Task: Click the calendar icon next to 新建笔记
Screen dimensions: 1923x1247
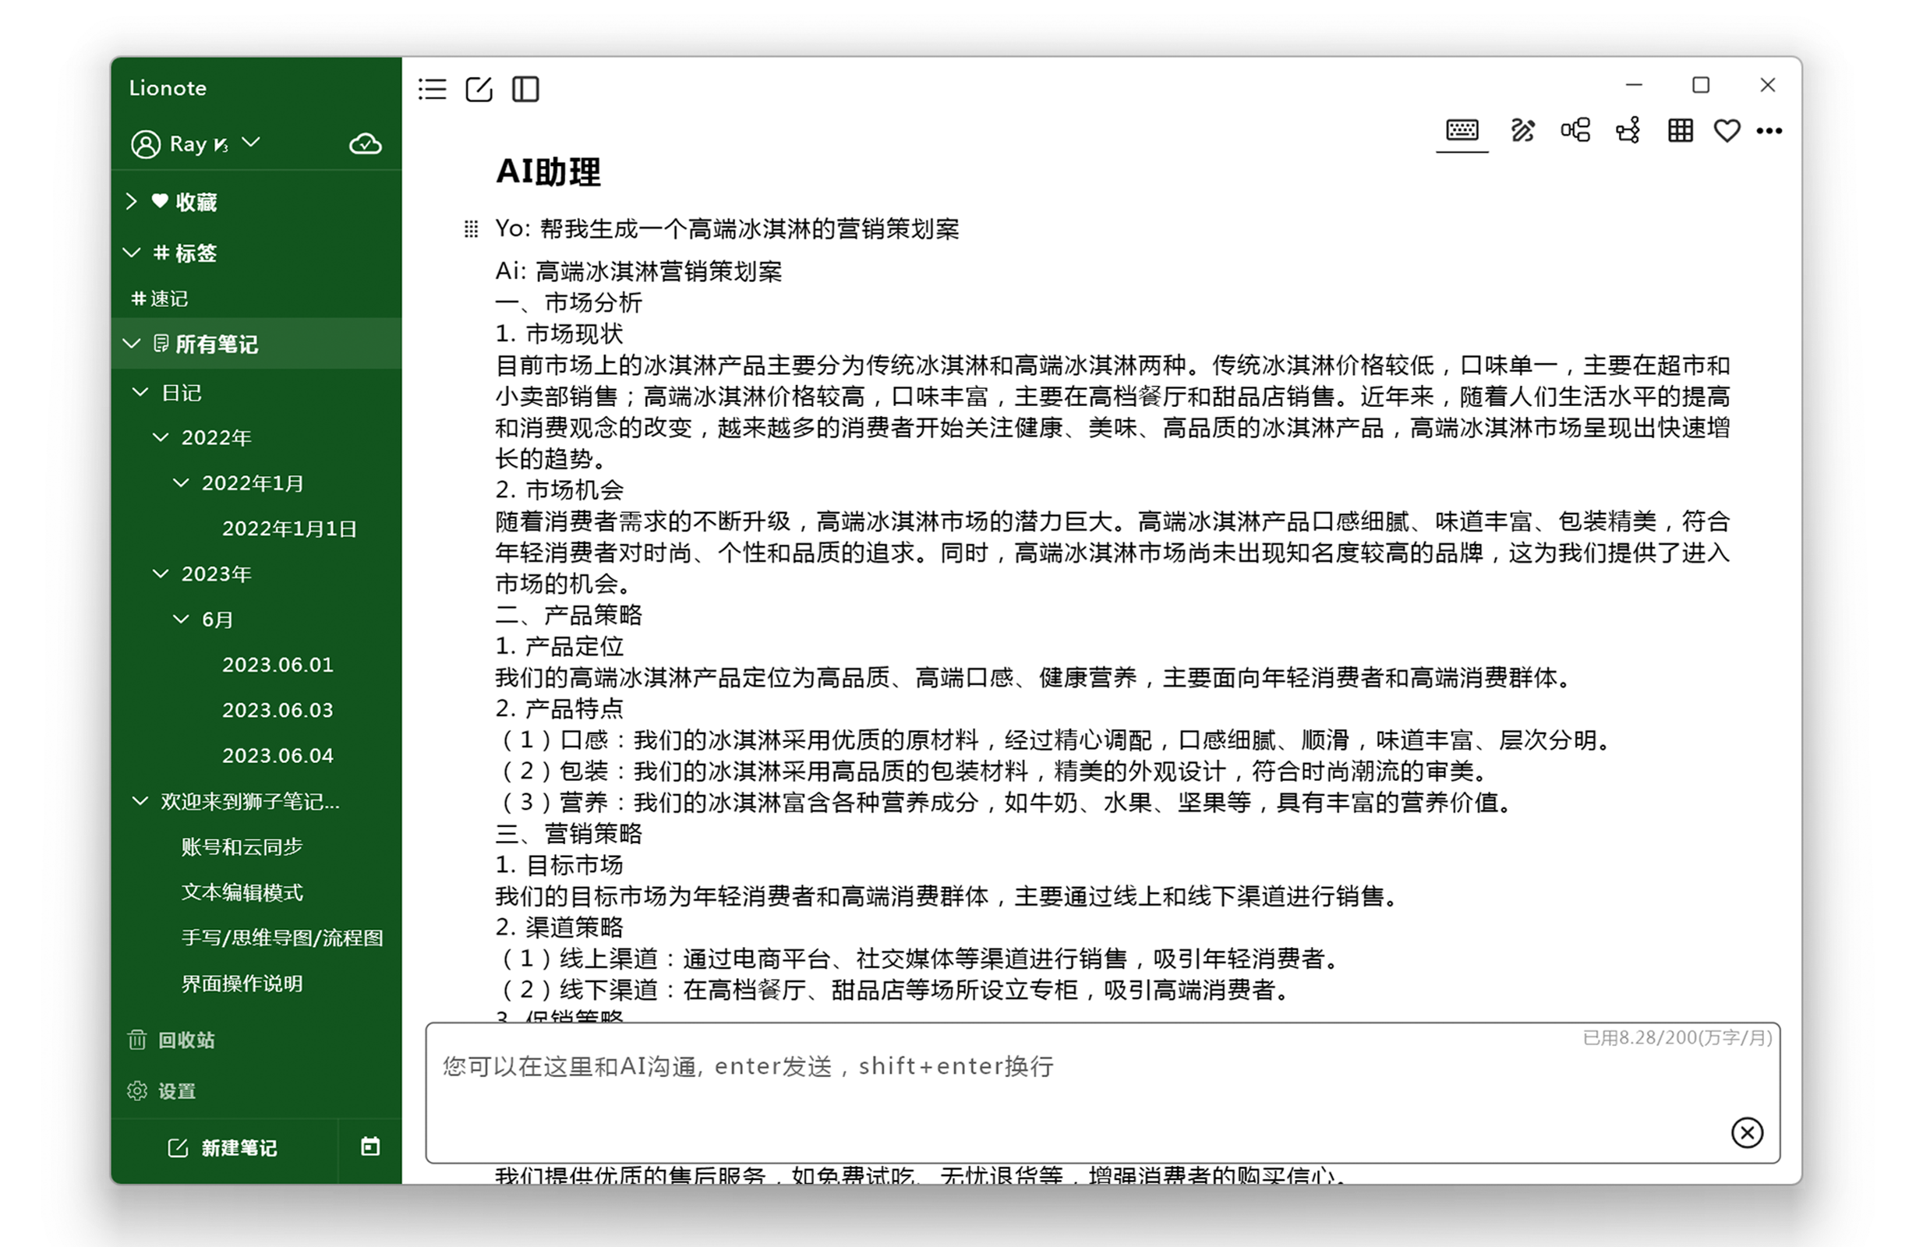Action: [x=371, y=1147]
